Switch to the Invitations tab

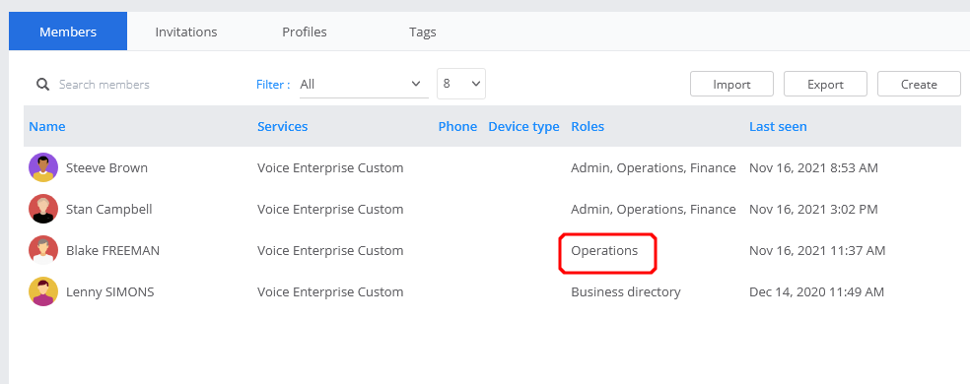[x=186, y=32]
